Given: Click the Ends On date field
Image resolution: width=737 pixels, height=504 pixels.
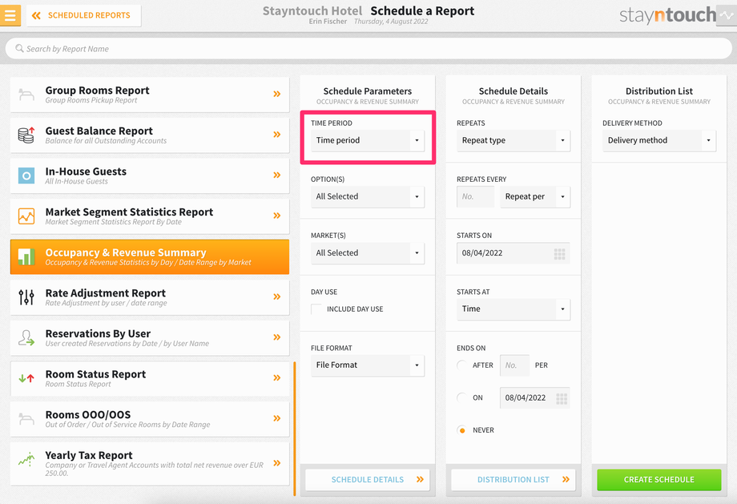Looking at the screenshot, I should [535, 397].
